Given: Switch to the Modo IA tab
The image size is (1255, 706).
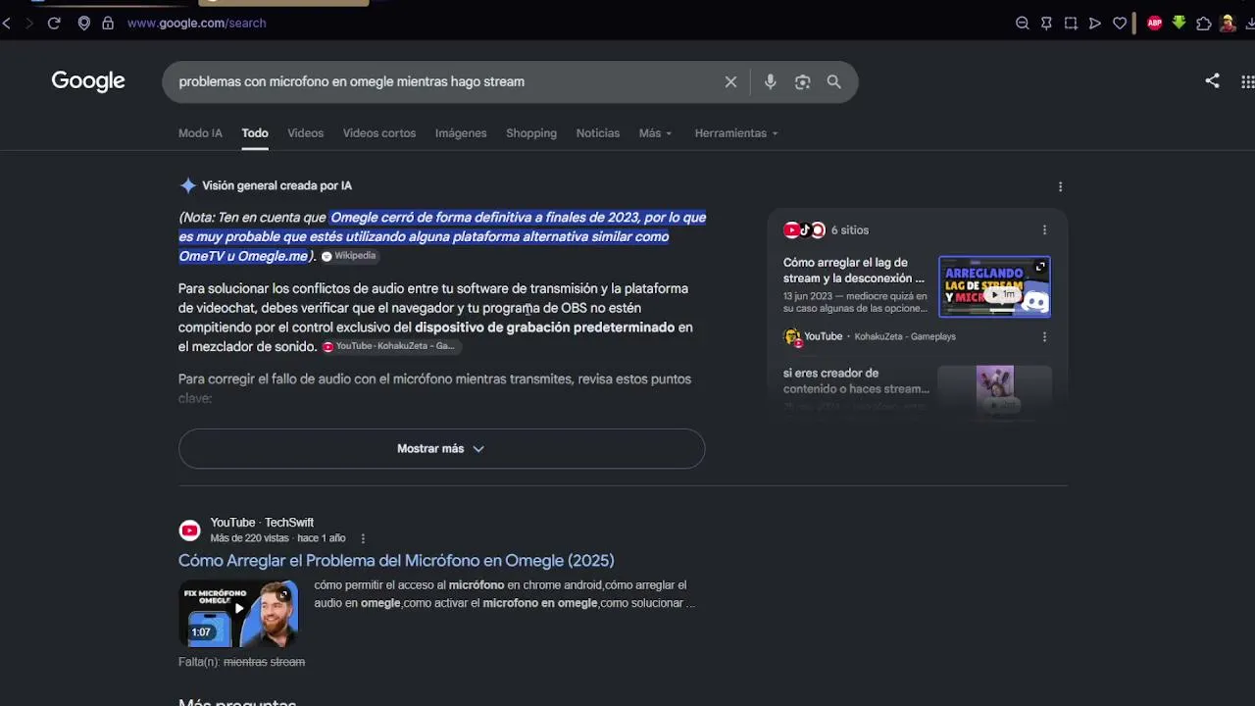Looking at the screenshot, I should coord(200,133).
